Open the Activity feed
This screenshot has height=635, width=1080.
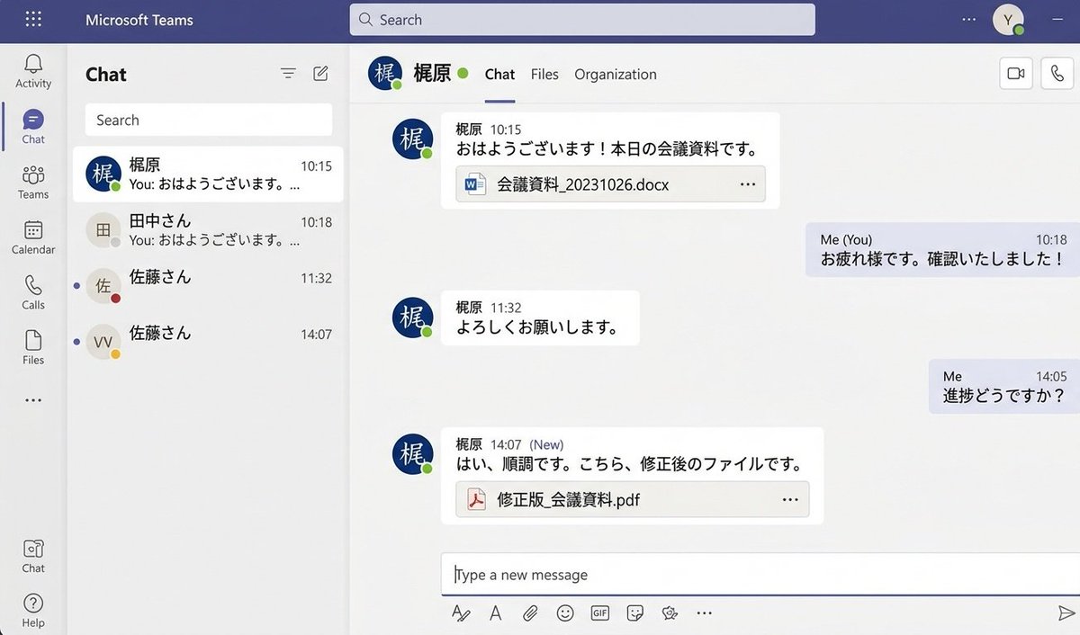[33, 71]
